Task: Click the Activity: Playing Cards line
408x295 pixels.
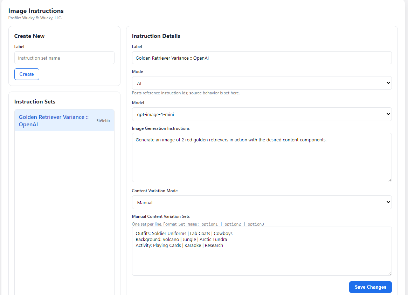Action: coord(179,245)
